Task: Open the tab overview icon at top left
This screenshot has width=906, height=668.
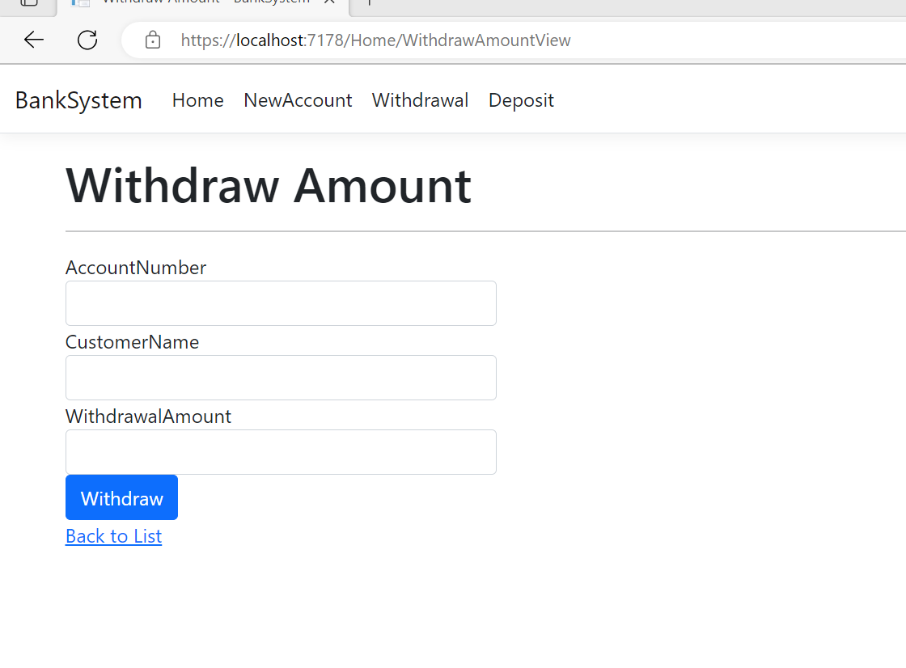Action: (29, 4)
